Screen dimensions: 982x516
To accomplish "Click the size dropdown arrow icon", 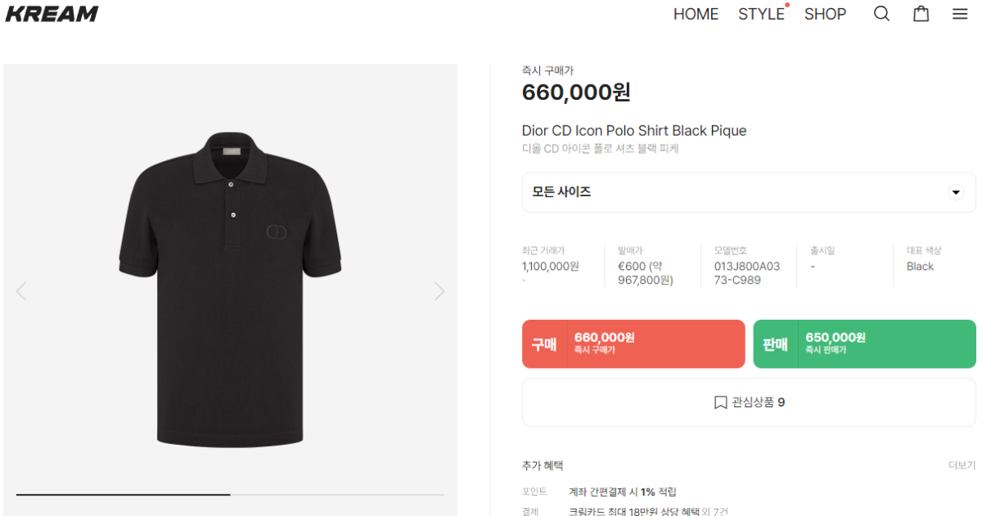I will click(x=955, y=193).
